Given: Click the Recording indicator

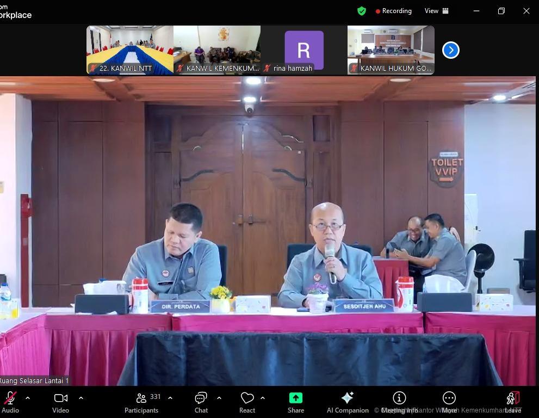Looking at the screenshot, I should pos(393,11).
